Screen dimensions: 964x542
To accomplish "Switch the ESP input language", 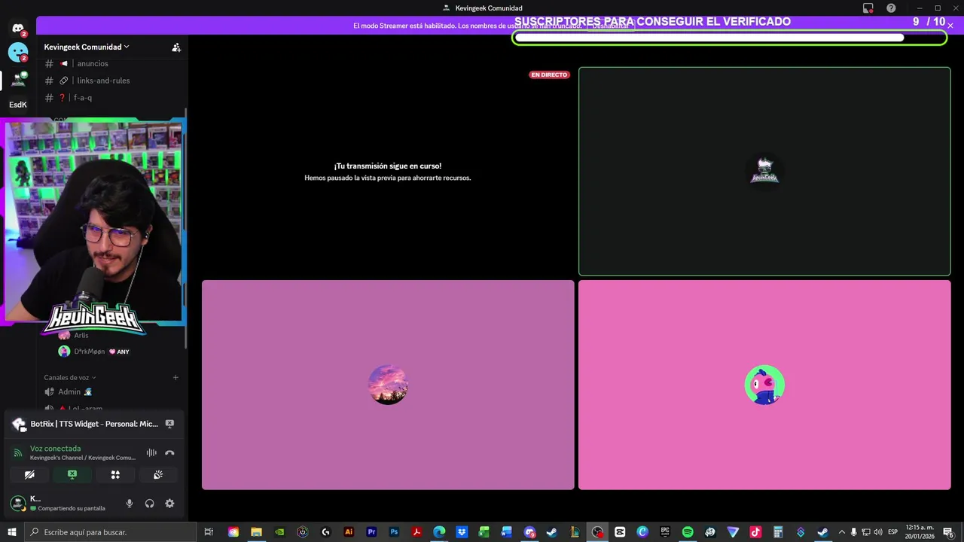I will click(893, 532).
